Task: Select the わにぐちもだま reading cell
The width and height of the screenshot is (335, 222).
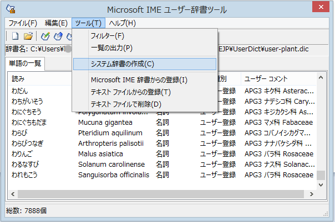Action: pyautogui.click(x=29, y=123)
